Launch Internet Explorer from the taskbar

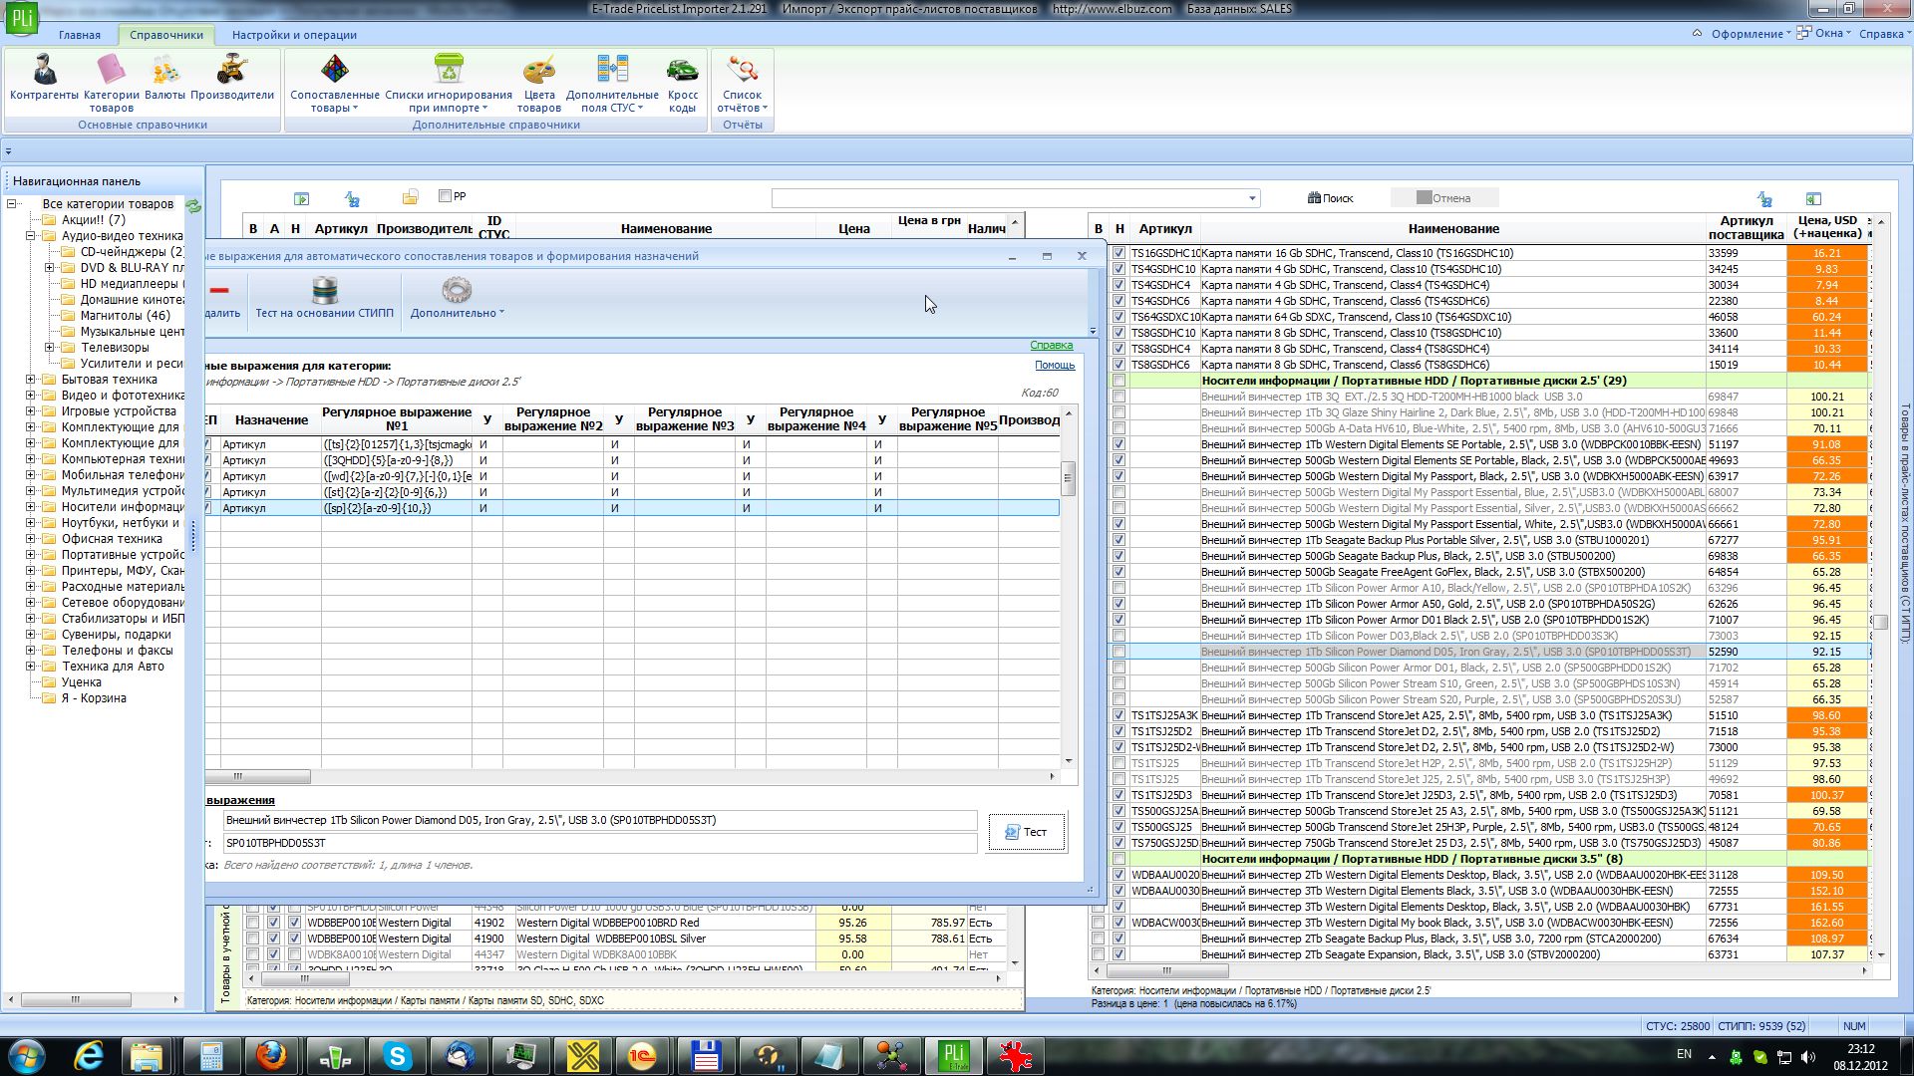(89, 1055)
